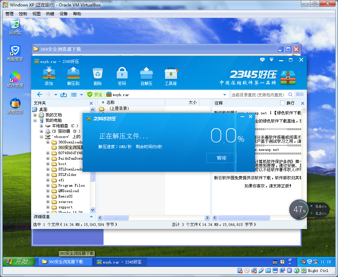
Task: Open the 密码 (Password) lock icon
Action: (122, 76)
